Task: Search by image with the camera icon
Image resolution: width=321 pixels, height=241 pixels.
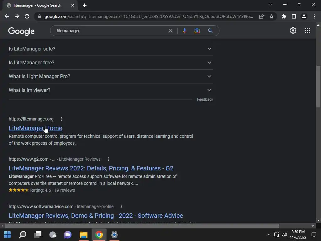Action: [x=197, y=31]
